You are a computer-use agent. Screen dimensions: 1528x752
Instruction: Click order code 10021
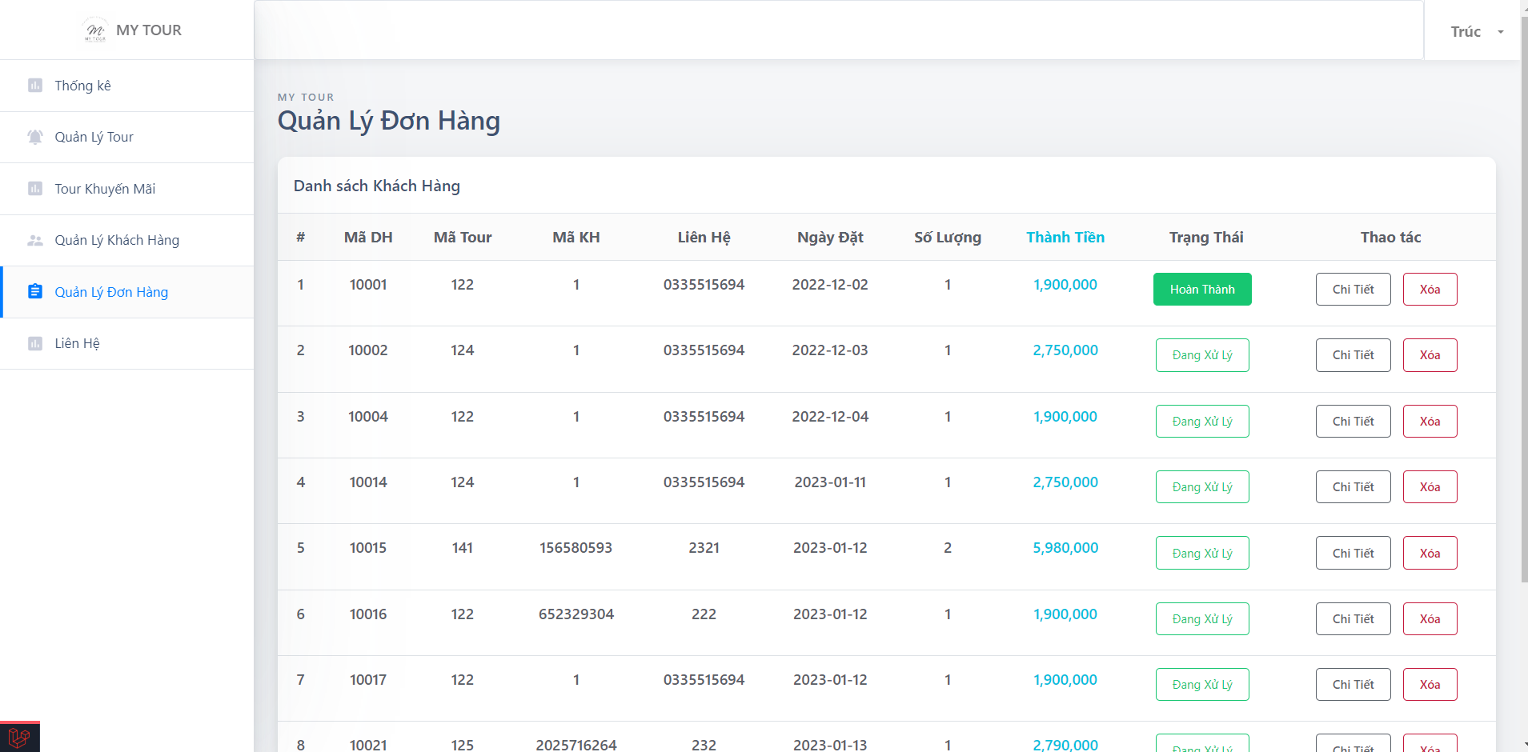coord(368,745)
